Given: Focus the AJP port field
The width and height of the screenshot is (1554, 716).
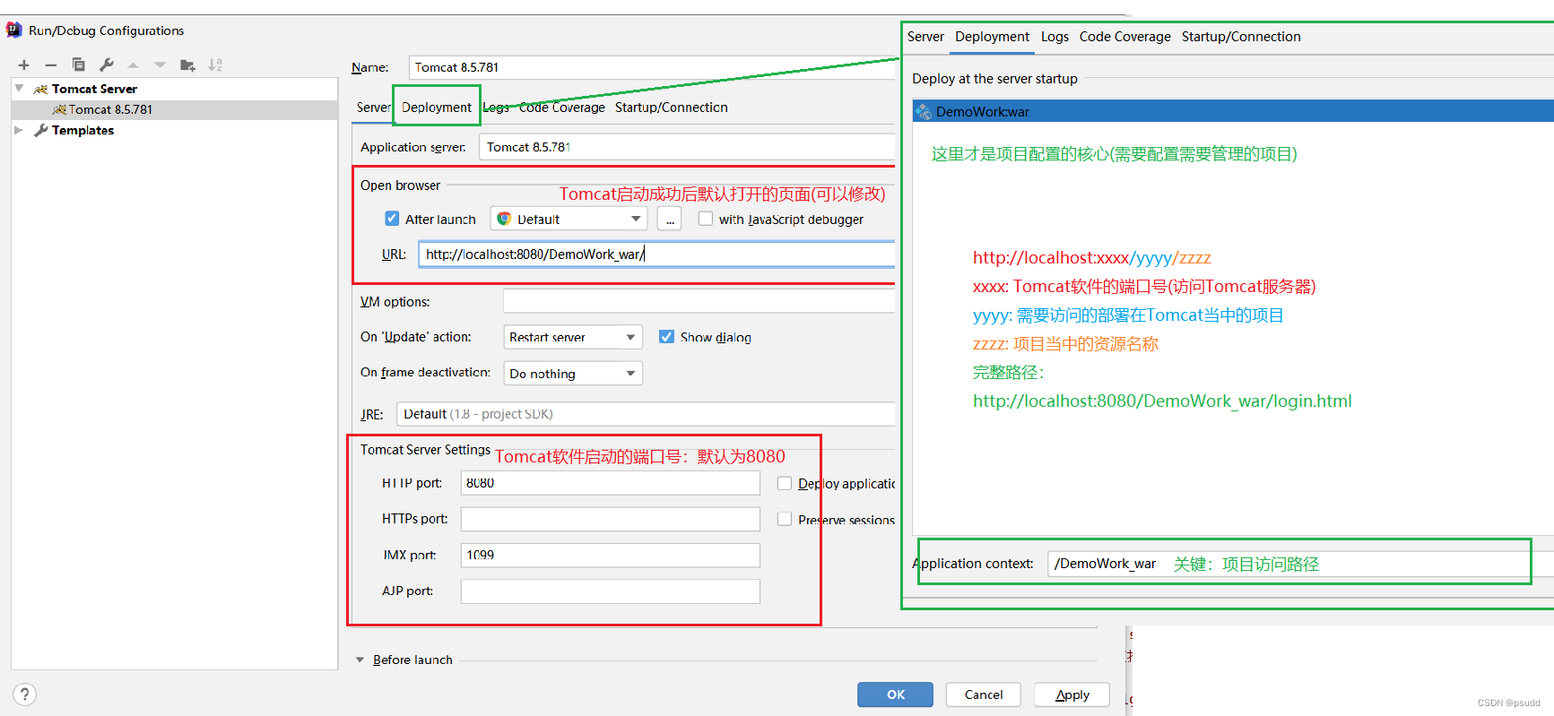Looking at the screenshot, I should (611, 591).
